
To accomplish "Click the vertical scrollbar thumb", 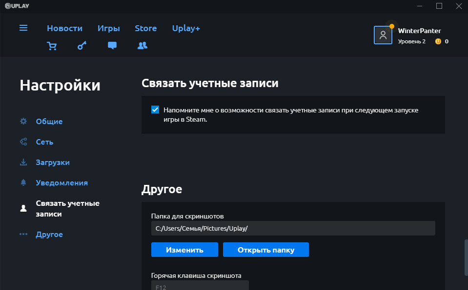I will [466, 257].
